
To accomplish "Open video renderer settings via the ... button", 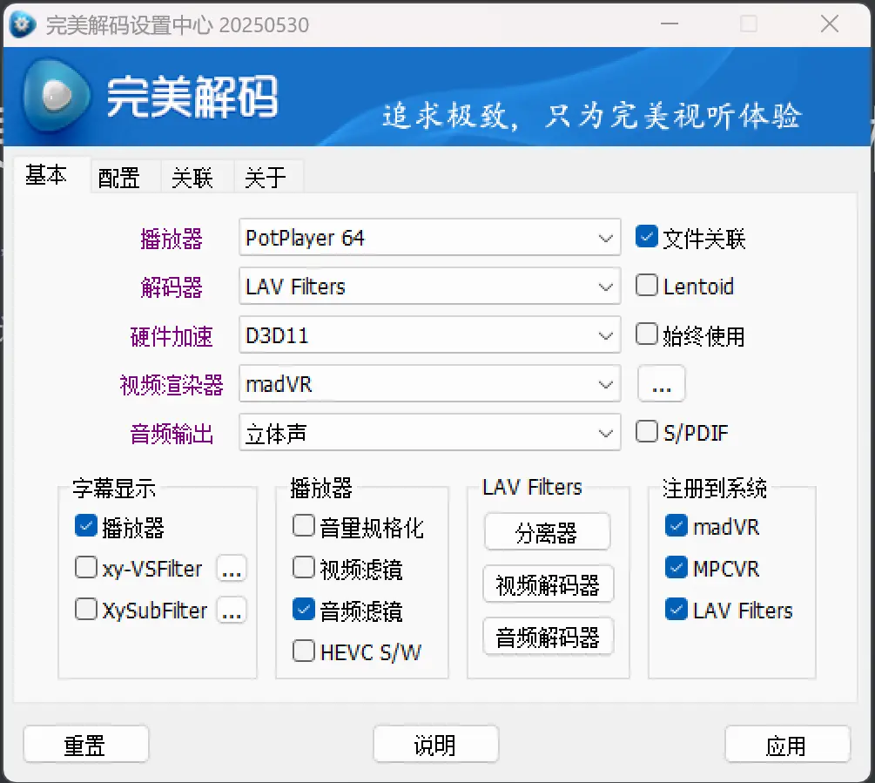I will (x=662, y=383).
